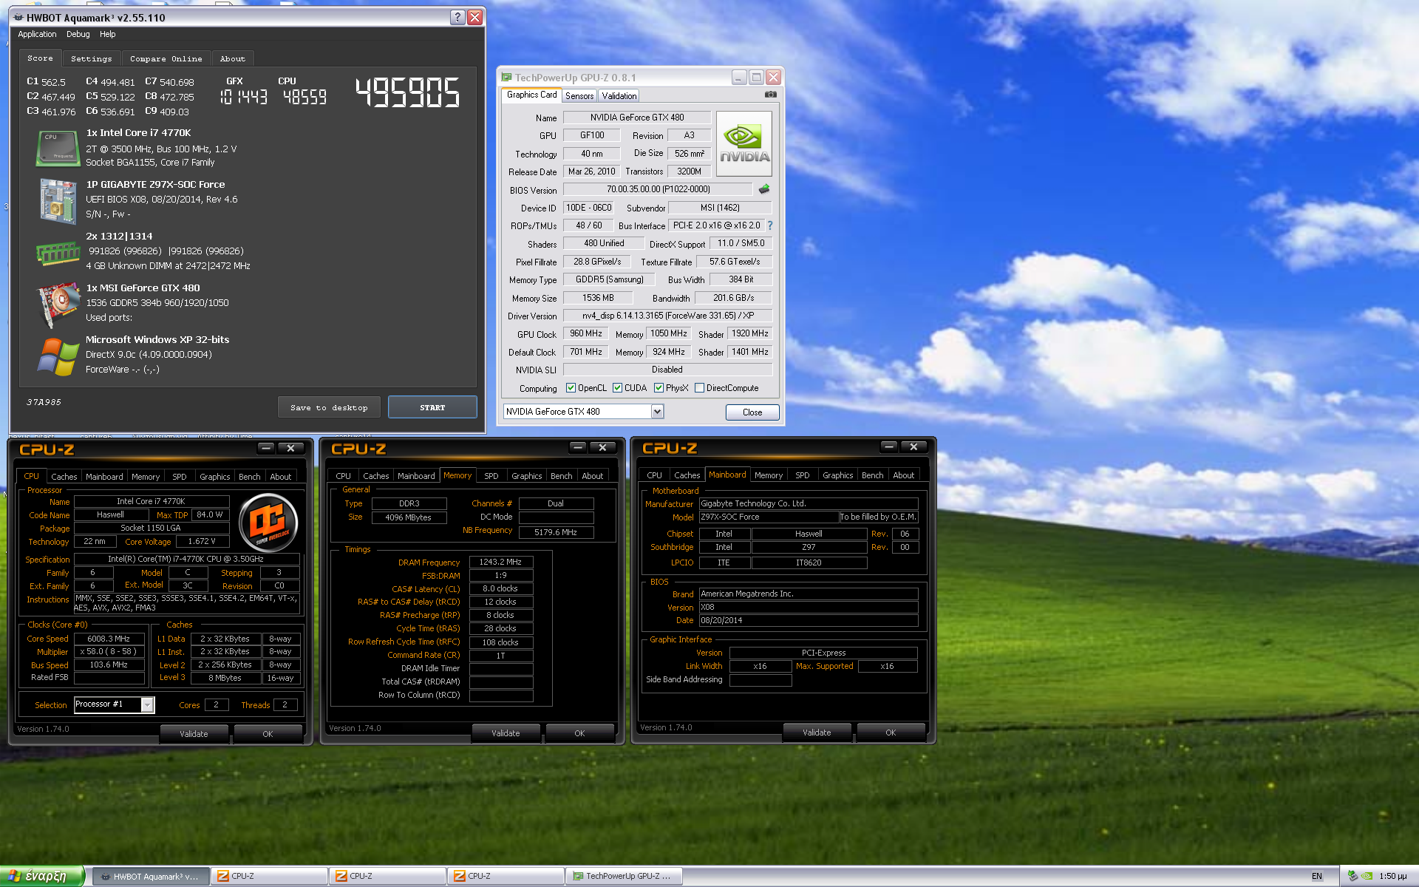Viewport: 1419px width, 887px height.
Task: Toggle the CUDA checkbox
Action: 617,388
